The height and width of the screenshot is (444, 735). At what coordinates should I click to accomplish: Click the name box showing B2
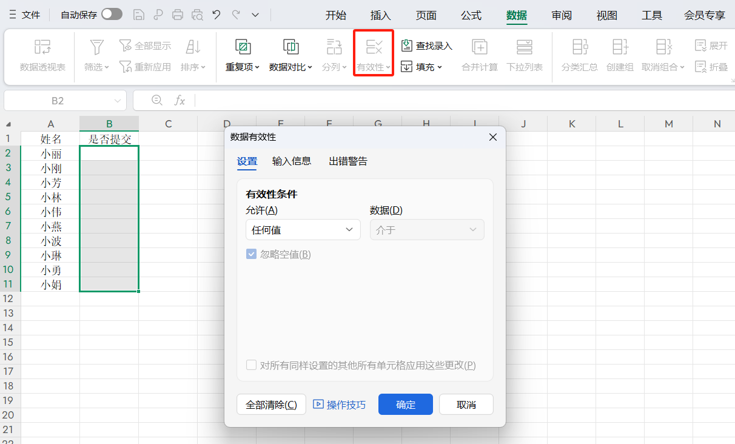tap(59, 101)
